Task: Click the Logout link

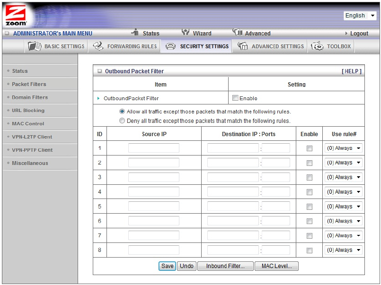Action: [x=359, y=34]
